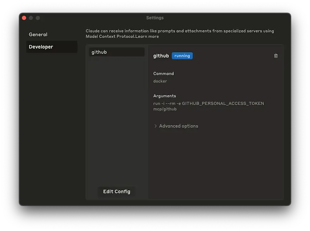Click the chevron next to Advanced options
The width and height of the screenshot is (310, 231).
coord(155,126)
